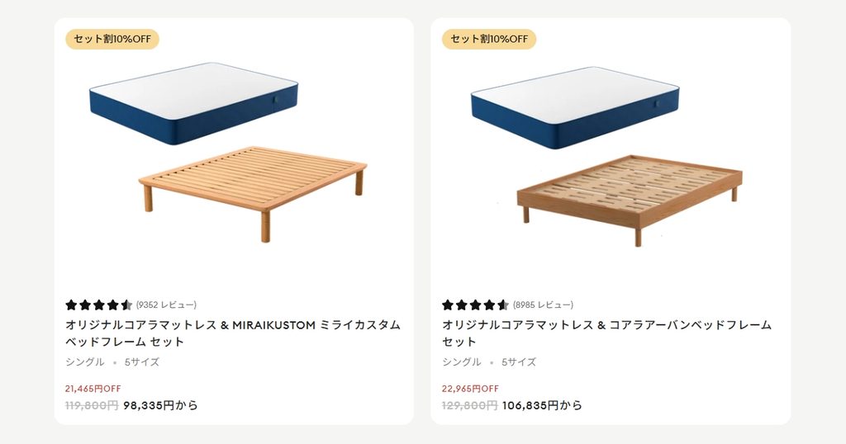Screen dimensions: 846x444
Task: Click the セット割10%OFF badge on the left card
Action: tap(112, 39)
